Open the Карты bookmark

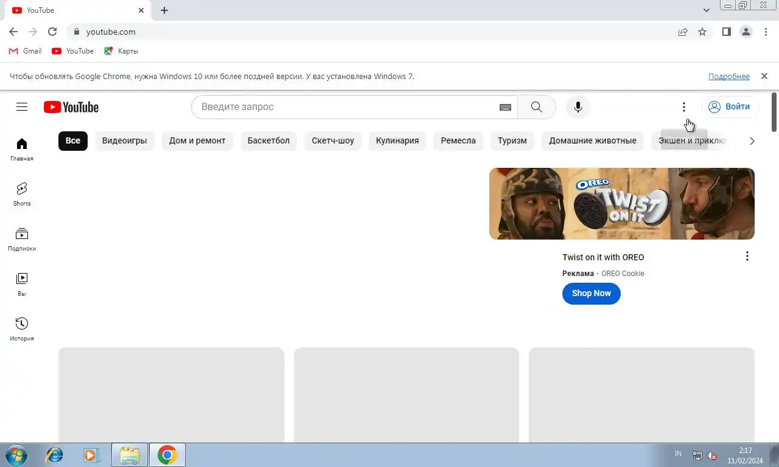(121, 51)
